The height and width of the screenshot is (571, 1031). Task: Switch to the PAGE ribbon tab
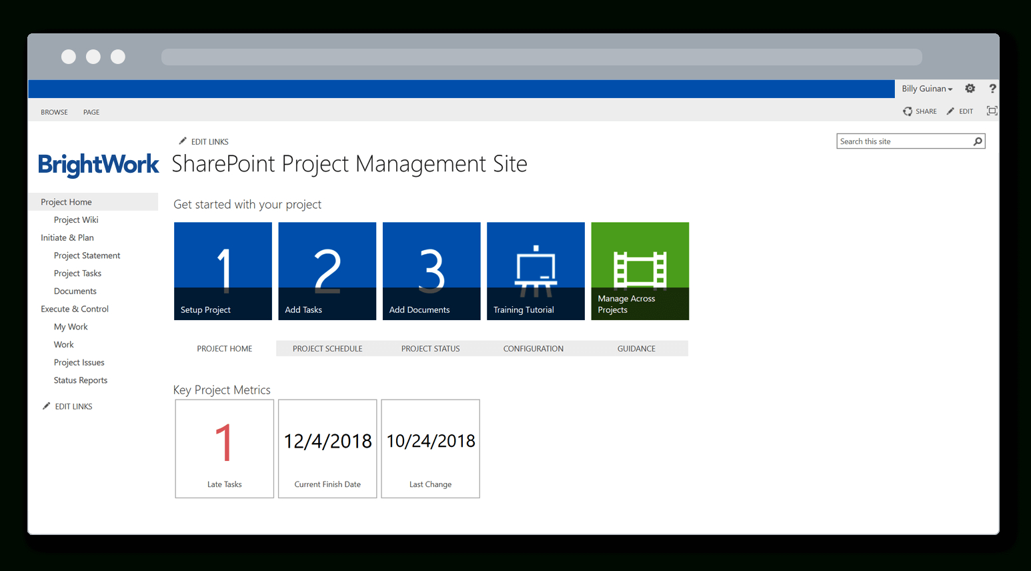click(x=91, y=112)
